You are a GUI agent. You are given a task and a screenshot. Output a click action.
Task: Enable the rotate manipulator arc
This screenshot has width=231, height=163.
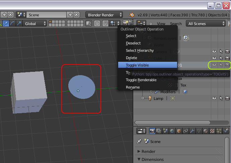pyautogui.click(x=12, y=23)
